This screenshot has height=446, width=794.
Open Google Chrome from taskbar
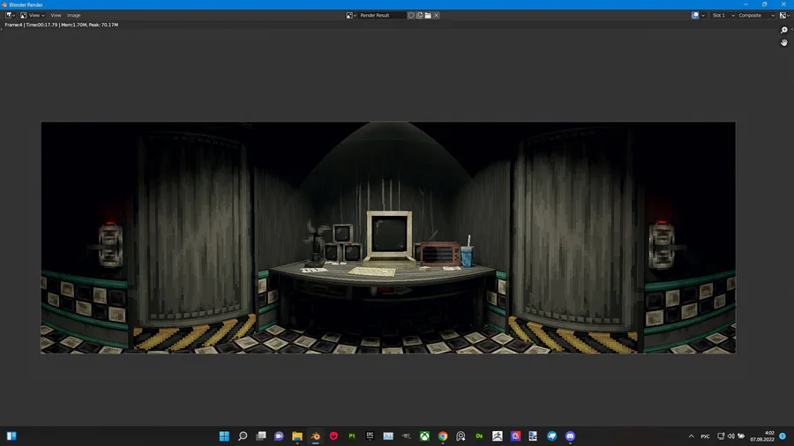(x=443, y=436)
